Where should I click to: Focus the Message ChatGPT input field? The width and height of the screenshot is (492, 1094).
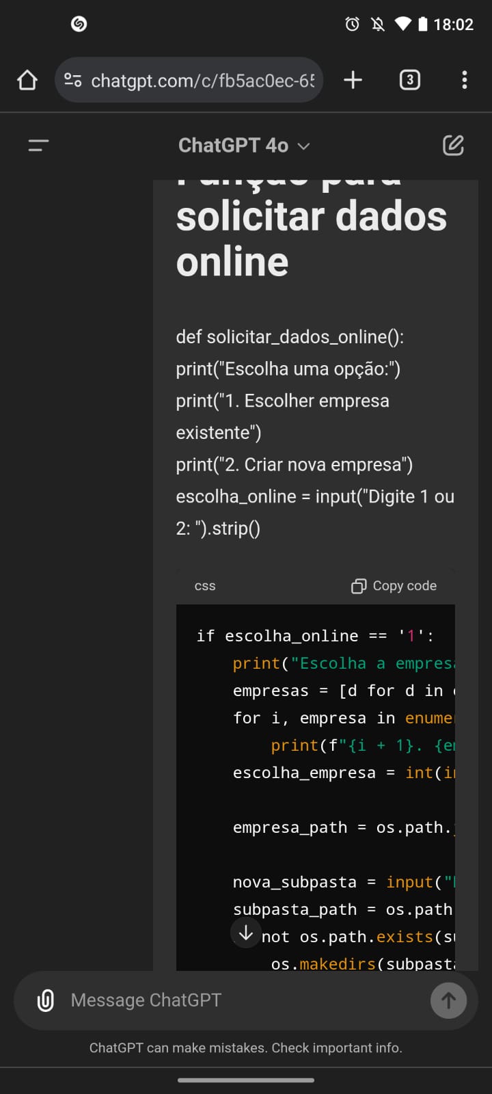coord(246,1000)
